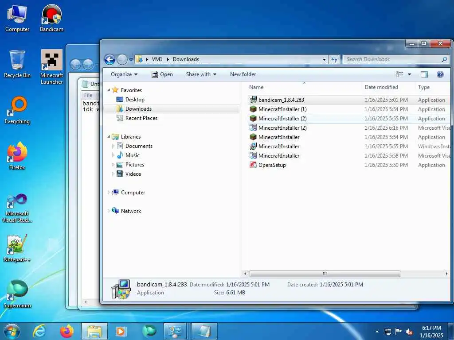Open File menu in Notepad window
The height and width of the screenshot is (340, 454).
(x=88, y=95)
